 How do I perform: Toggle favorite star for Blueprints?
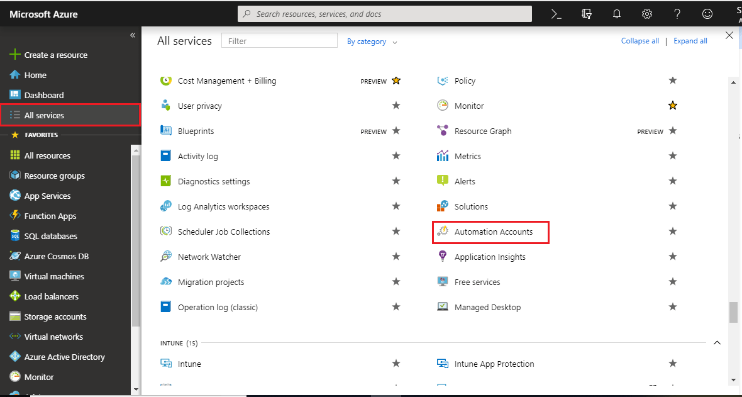coord(396,131)
